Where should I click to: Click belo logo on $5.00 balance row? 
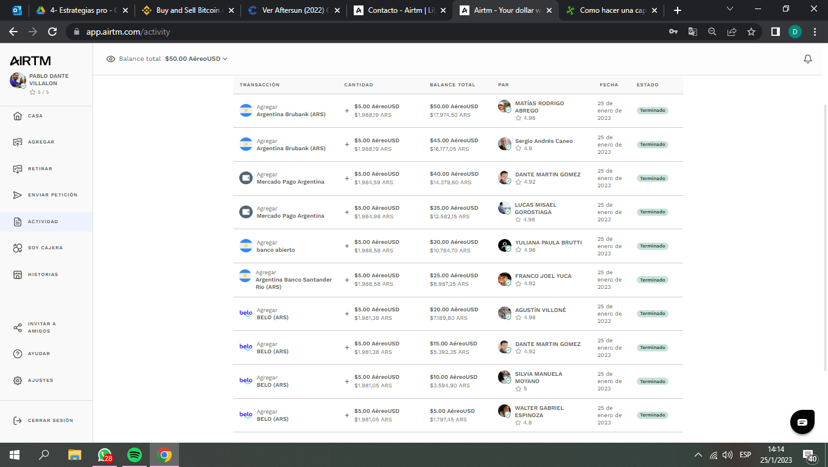[x=246, y=415]
